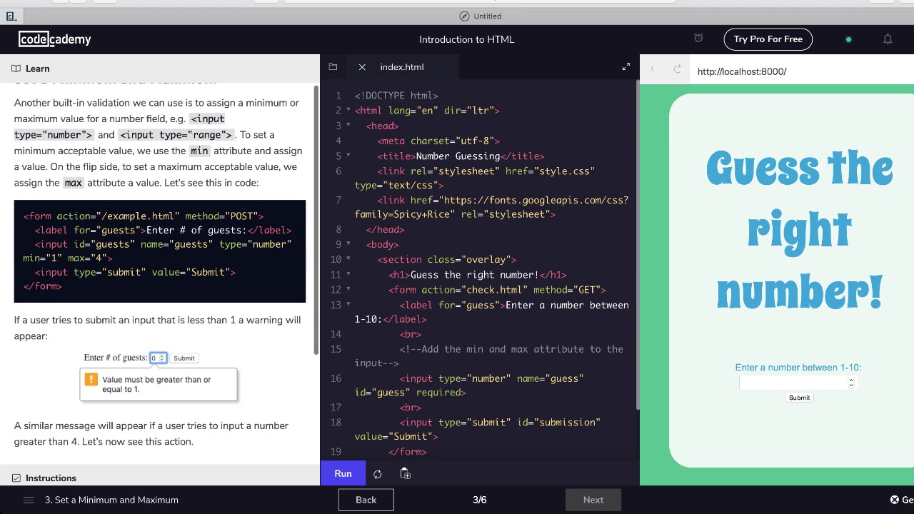Viewport: 914px width, 514px height.
Task: Click the Untitled window title
Action: tap(481, 16)
